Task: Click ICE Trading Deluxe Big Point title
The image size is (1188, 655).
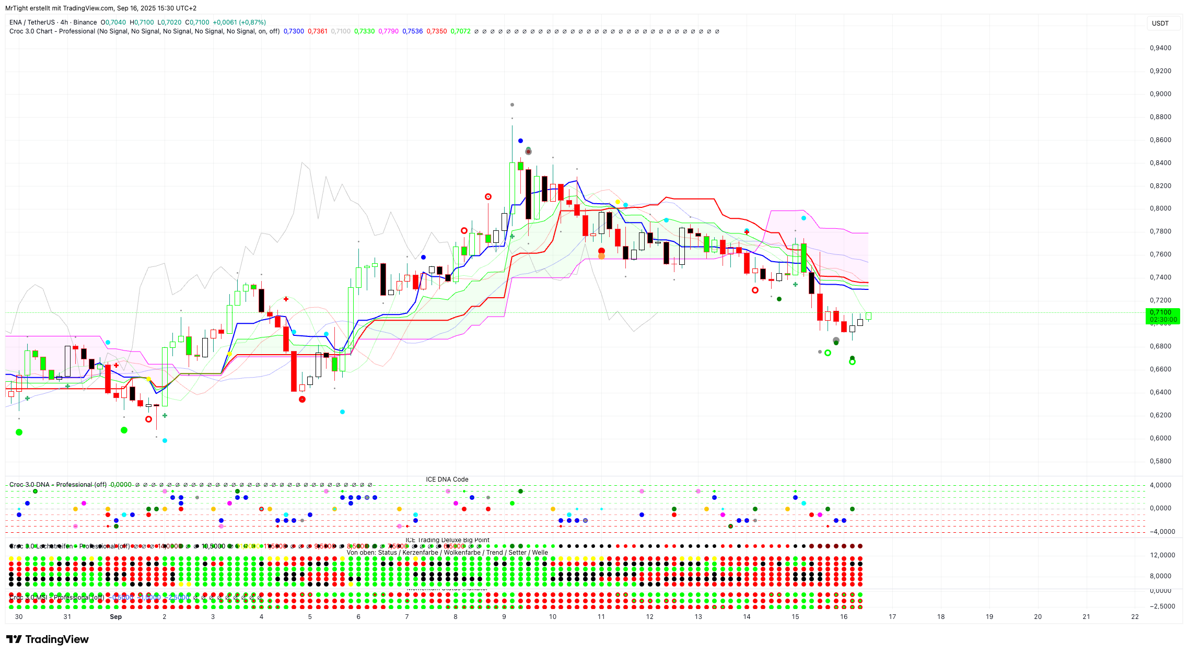Action: tap(447, 540)
